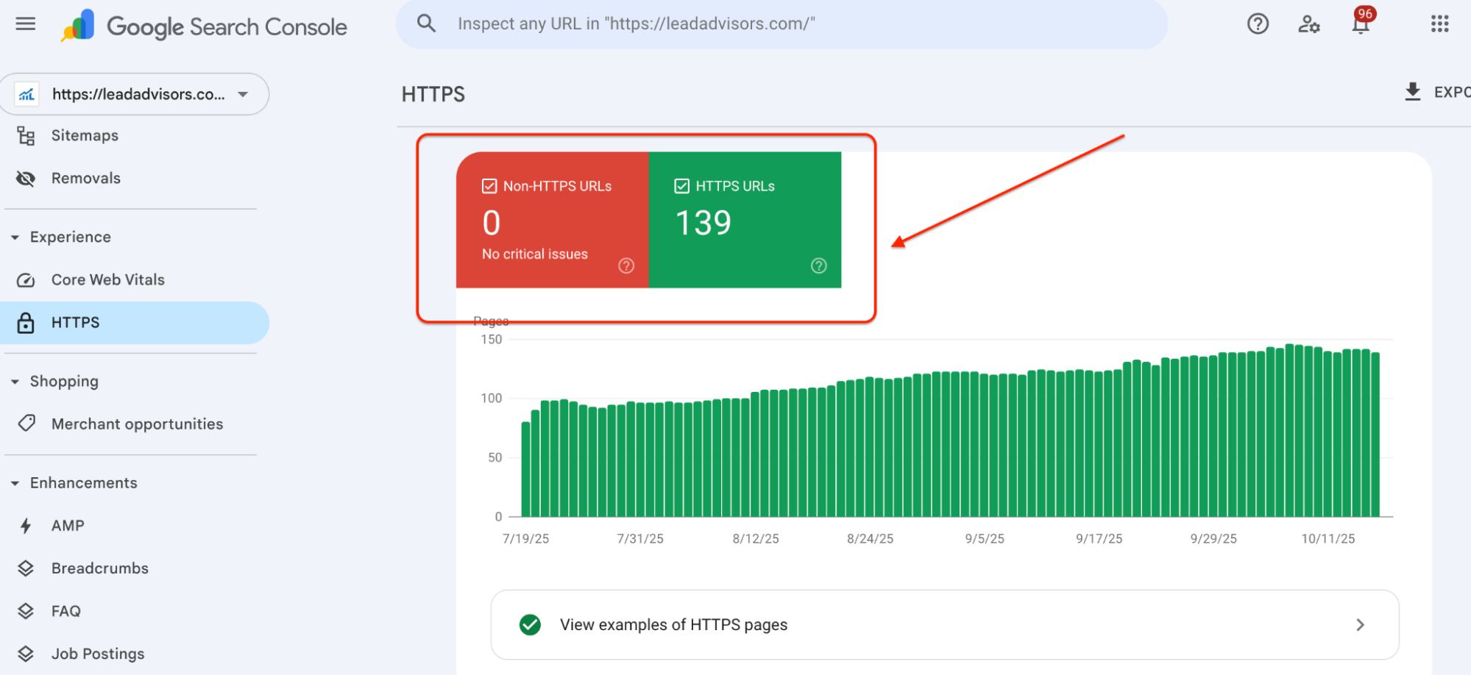Open user settings people icon

click(1308, 24)
